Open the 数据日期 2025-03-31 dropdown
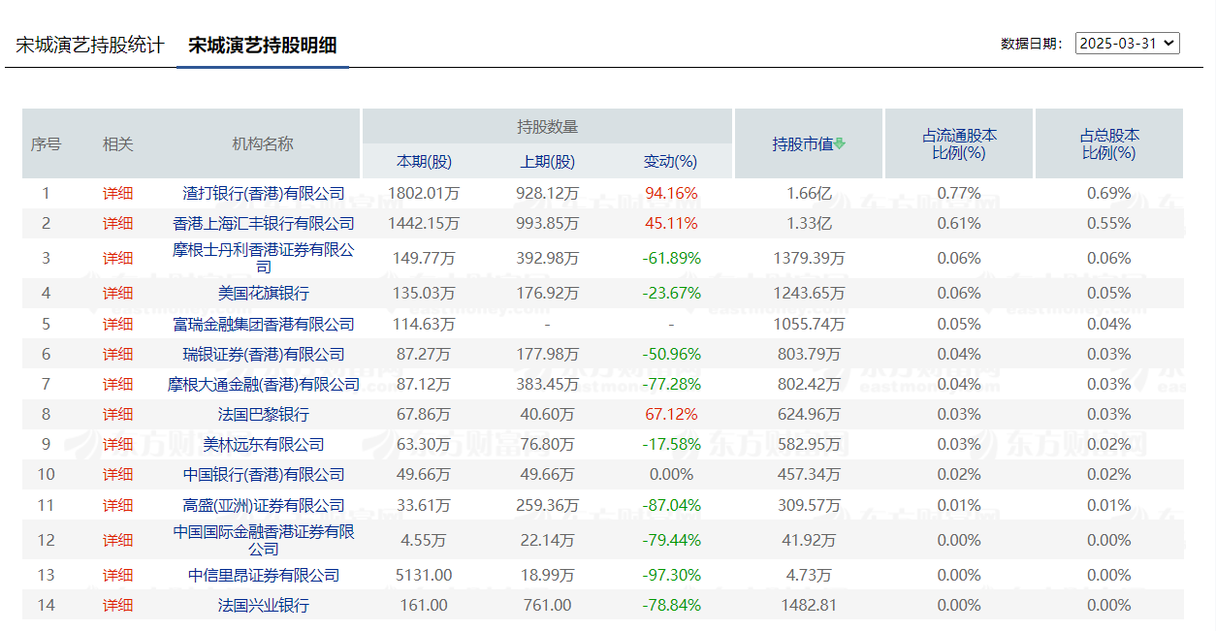The width and height of the screenshot is (1216, 631). 1127,43
